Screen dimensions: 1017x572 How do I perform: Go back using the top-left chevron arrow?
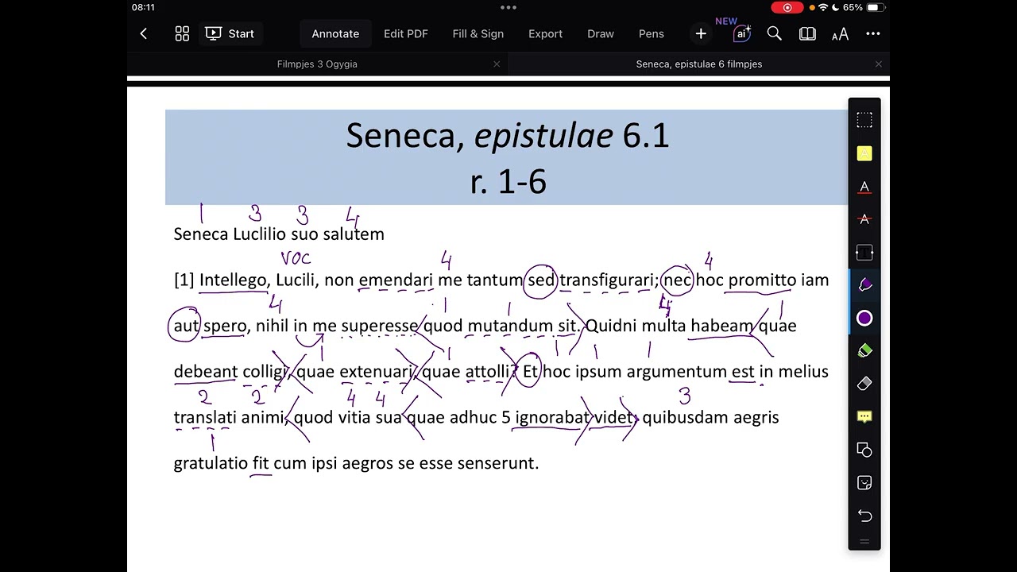(x=143, y=33)
